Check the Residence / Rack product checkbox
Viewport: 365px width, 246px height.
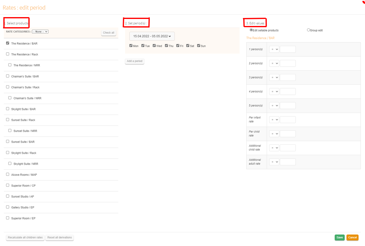(x=8, y=54)
